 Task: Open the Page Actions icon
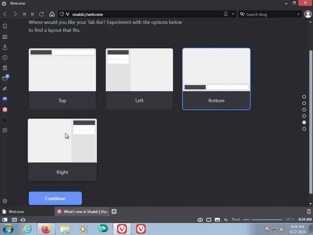click(226, 220)
